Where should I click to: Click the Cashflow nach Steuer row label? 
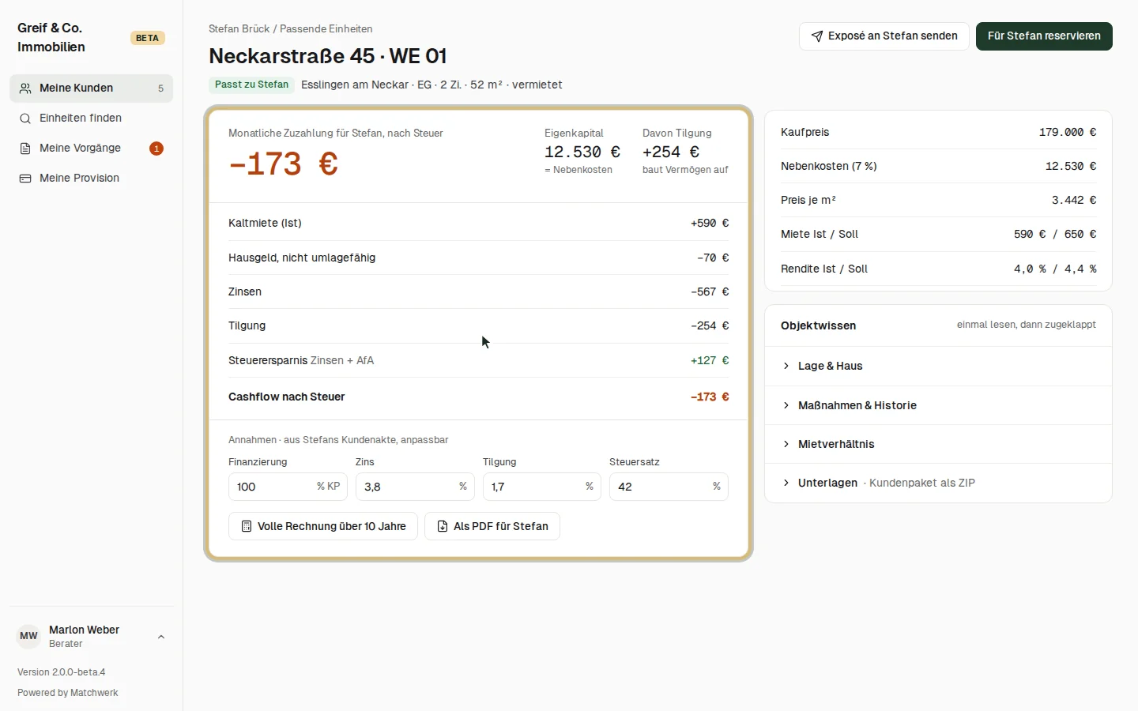point(287,397)
